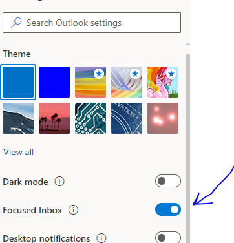This screenshot has height=243, width=234.
Task: Click the View all themes link
Action: tap(19, 152)
